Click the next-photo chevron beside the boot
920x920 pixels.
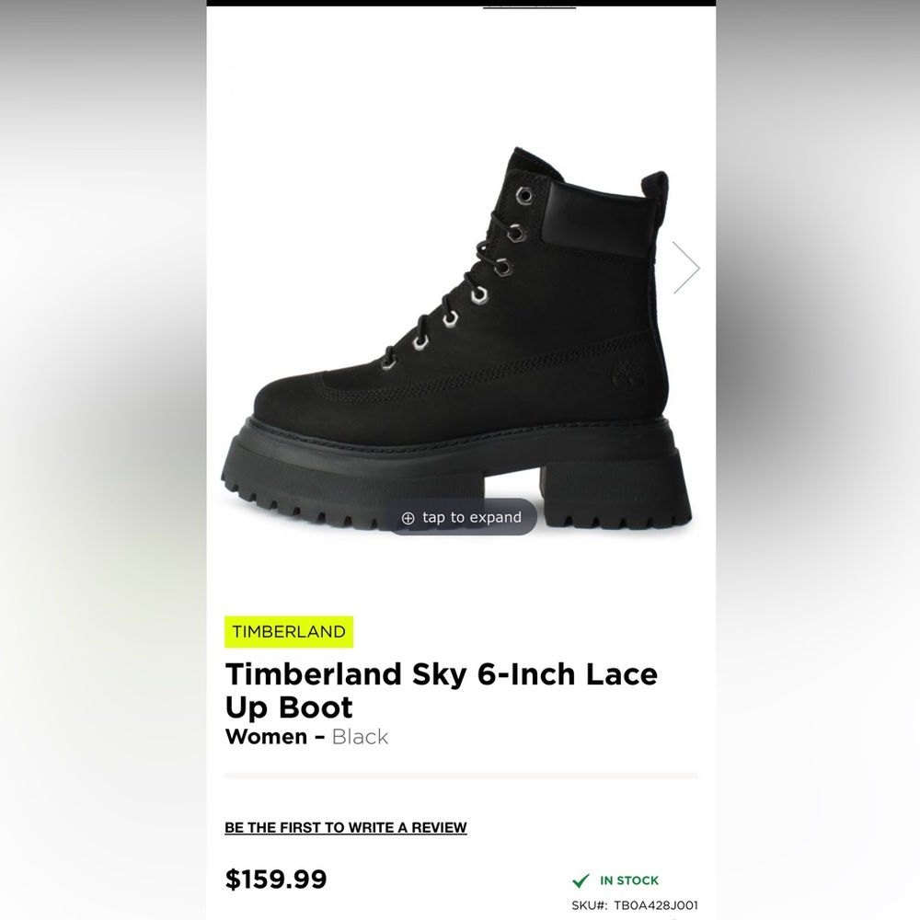684,267
